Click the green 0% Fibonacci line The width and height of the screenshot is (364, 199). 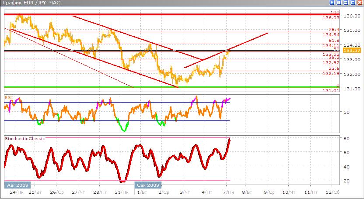click(175, 87)
